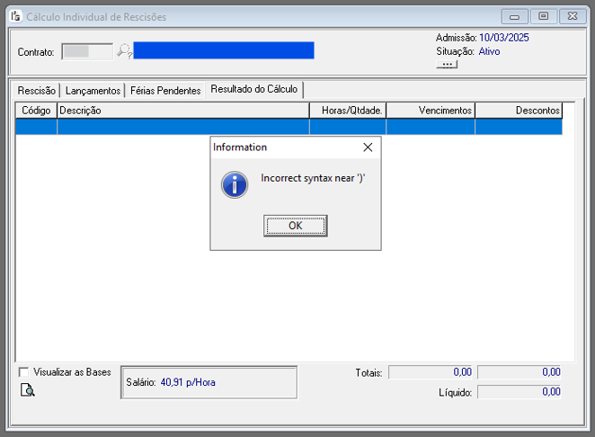The width and height of the screenshot is (595, 437).
Task: Click the Vencimentos column header
Action: (431, 111)
